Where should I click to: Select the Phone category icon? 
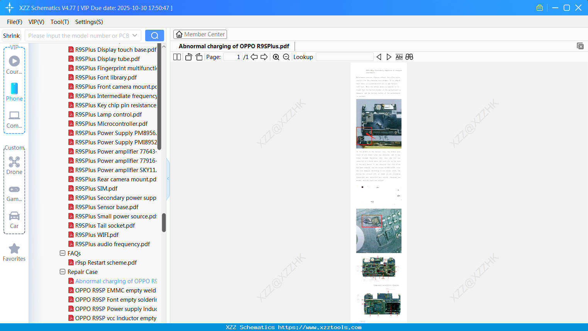click(14, 88)
